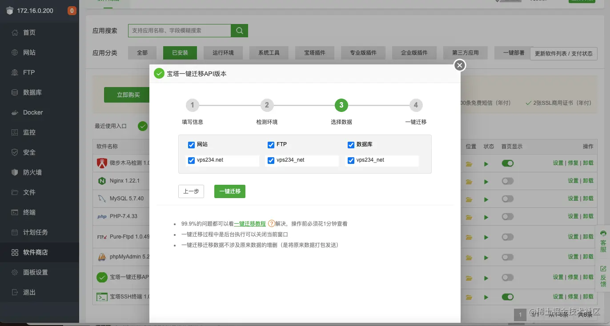
Task: Click the green 一键迁移 button
Action: (x=230, y=191)
